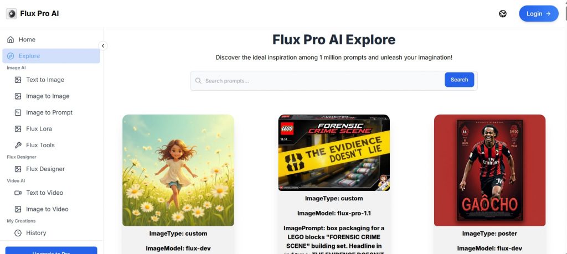The height and width of the screenshot is (254, 567).
Task: Toggle the theme switch icon near Login
Action: click(503, 14)
